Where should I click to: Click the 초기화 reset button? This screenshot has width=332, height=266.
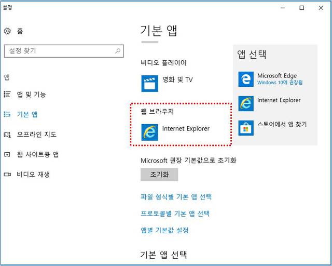point(159,175)
